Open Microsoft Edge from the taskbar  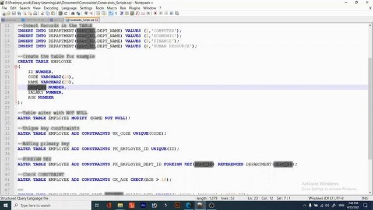(189, 205)
